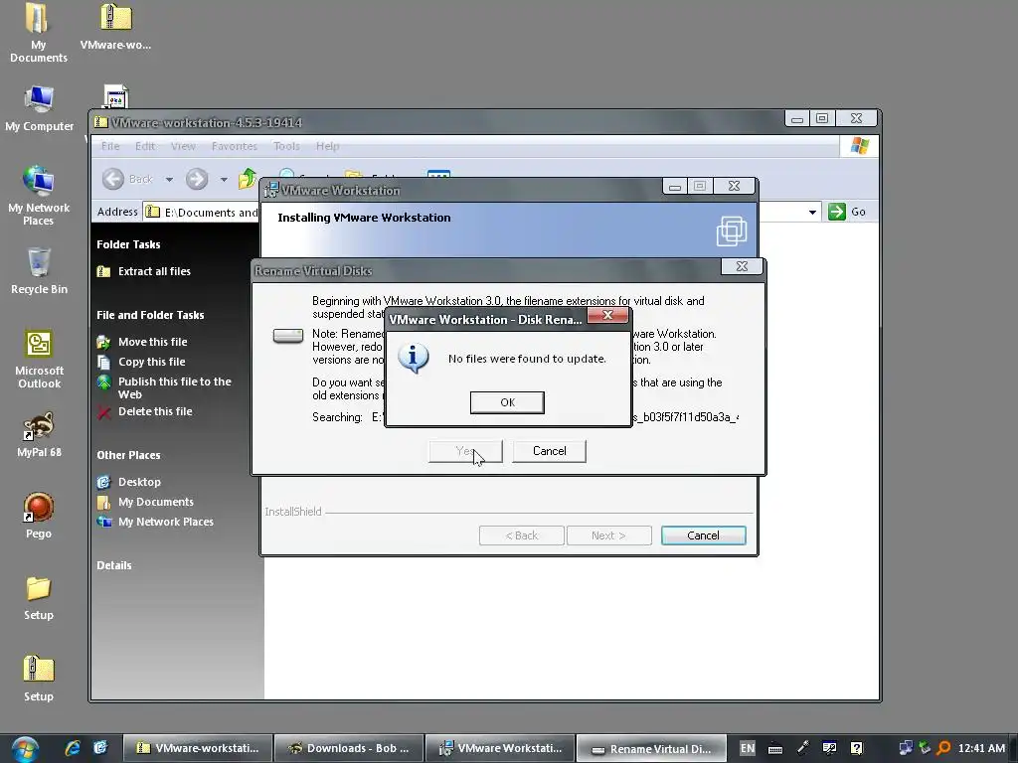Collapse the Other Places section header
This screenshot has width=1018, height=763.
[128, 455]
